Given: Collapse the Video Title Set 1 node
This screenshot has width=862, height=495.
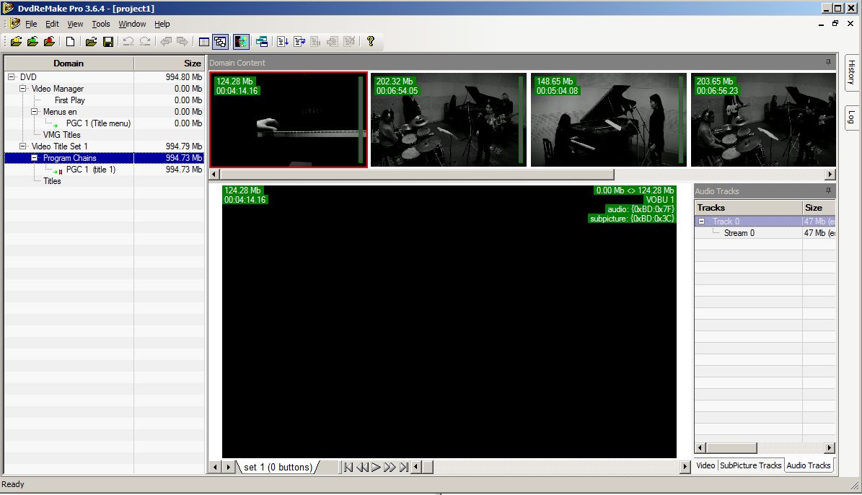Looking at the screenshot, I should [x=23, y=146].
